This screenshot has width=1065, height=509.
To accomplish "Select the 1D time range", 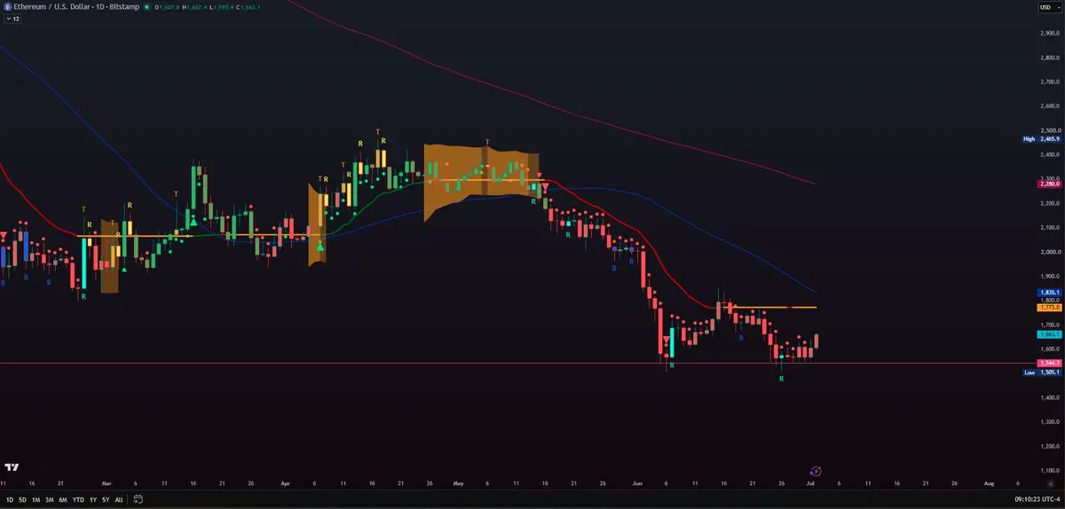I will (10, 500).
